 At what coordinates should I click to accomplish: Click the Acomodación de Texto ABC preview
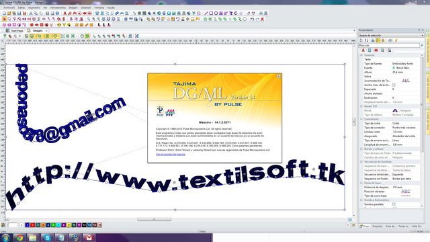(x=406, y=81)
